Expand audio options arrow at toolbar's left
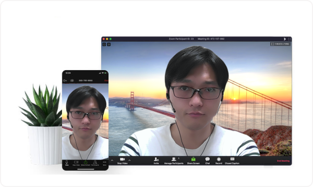The image size is (313, 187). point(112,160)
